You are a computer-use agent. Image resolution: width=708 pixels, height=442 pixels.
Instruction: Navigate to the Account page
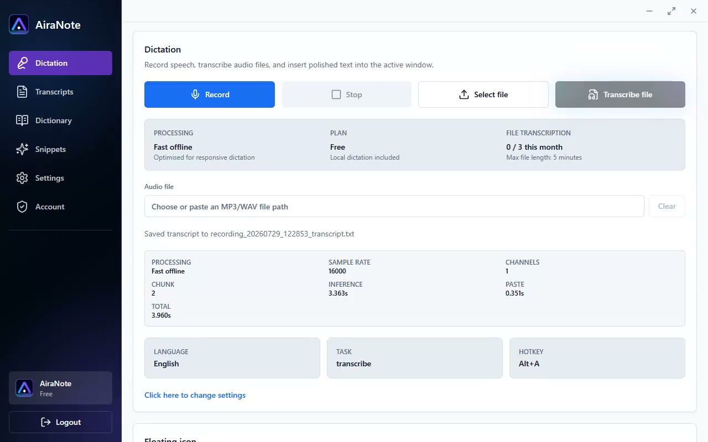pyautogui.click(x=60, y=207)
